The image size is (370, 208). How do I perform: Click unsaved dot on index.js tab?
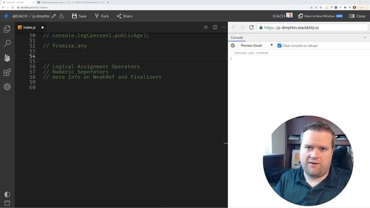click(42, 27)
